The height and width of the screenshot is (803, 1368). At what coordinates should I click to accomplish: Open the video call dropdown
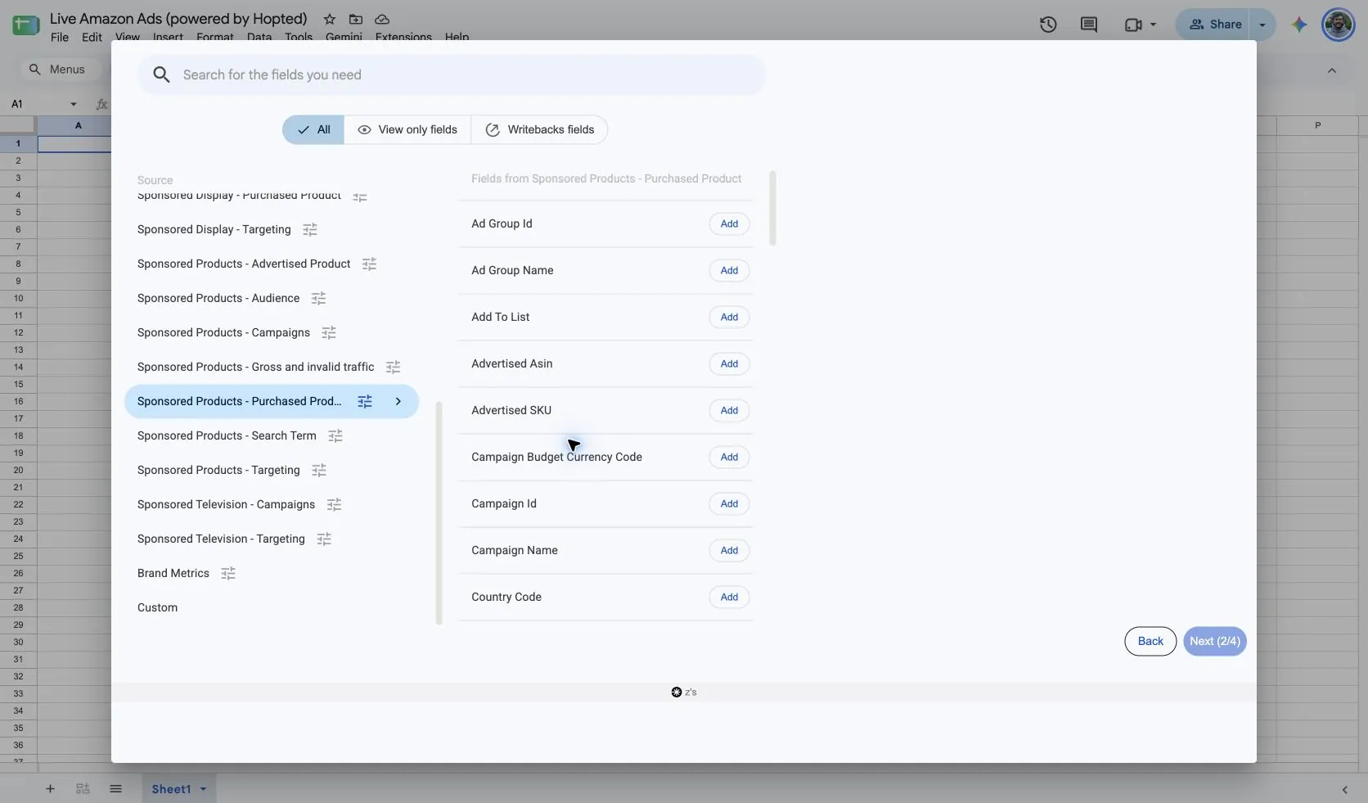(x=1154, y=25)
